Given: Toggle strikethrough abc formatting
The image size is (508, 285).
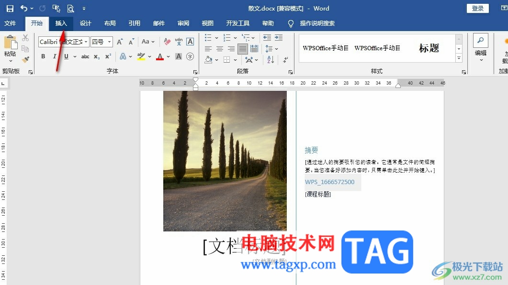Looking at the screenshot, I should click(85, 56).
